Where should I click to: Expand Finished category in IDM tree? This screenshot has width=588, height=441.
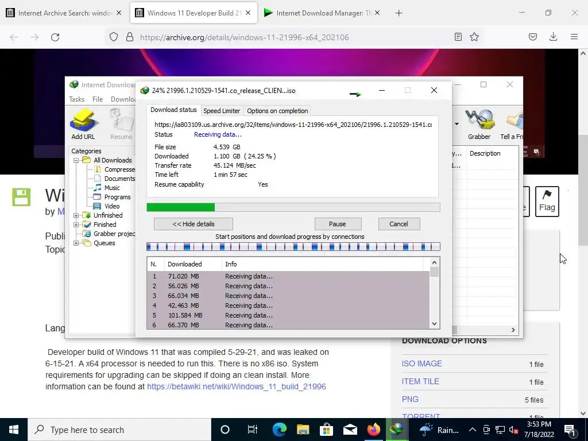pos(76,225)
